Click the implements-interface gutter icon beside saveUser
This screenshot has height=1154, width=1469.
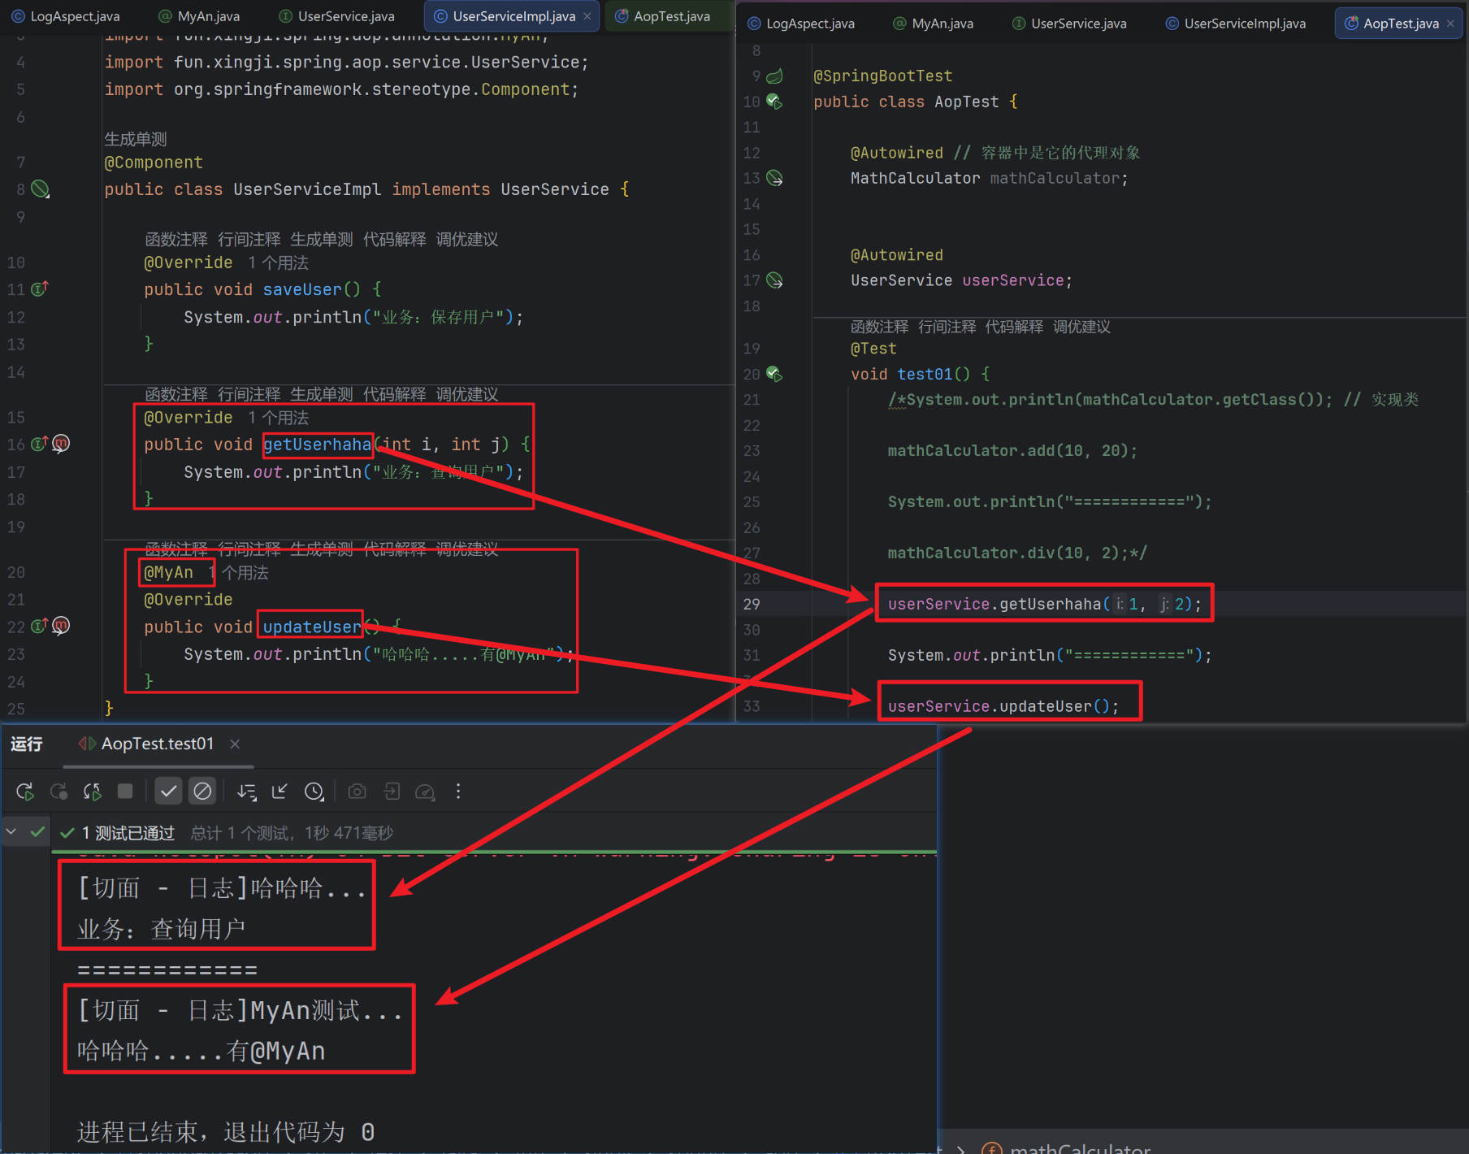39,289
